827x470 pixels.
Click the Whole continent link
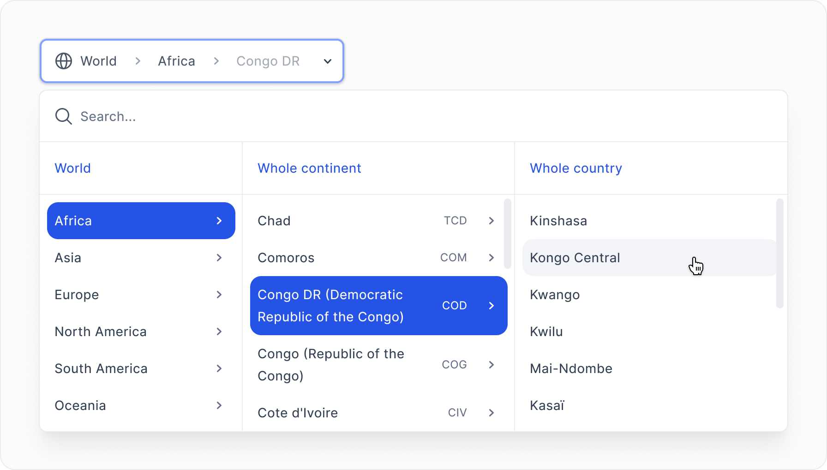pos(309,168)
